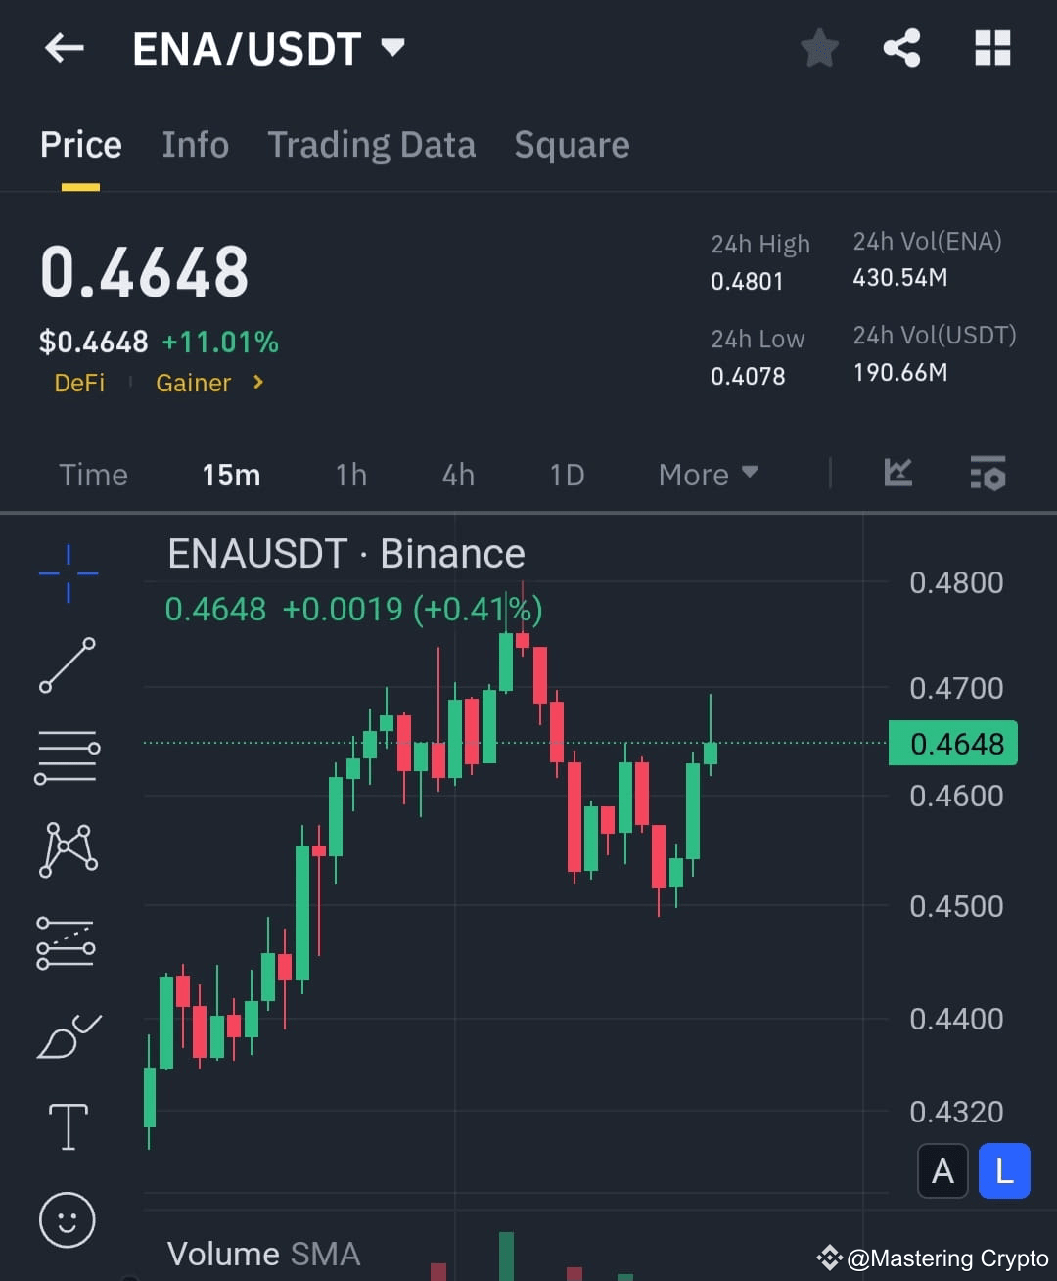
Task: Open the chart style selector
Action: point(897,475)
